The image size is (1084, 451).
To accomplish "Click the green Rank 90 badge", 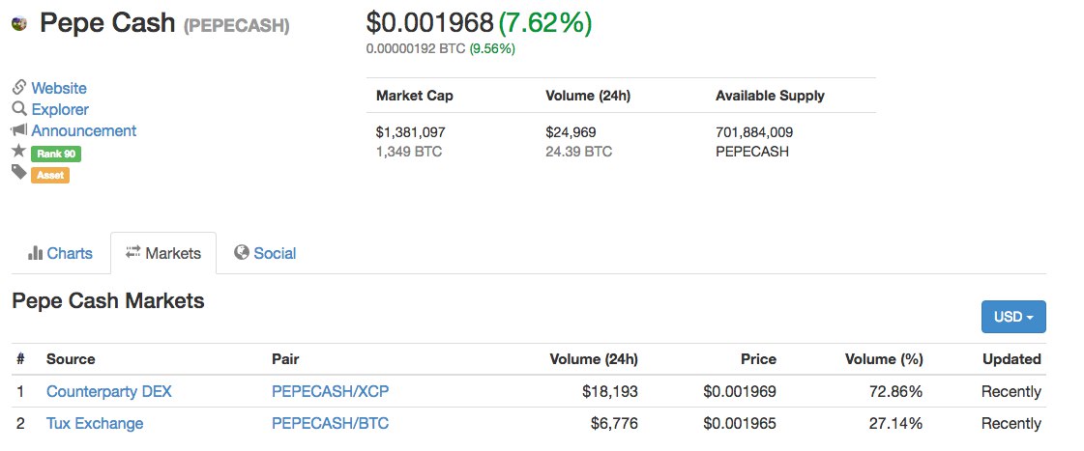I will [56, 154].
